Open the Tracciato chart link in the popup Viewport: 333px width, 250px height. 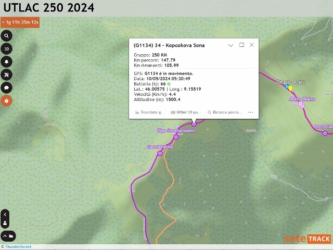point(149,113)
